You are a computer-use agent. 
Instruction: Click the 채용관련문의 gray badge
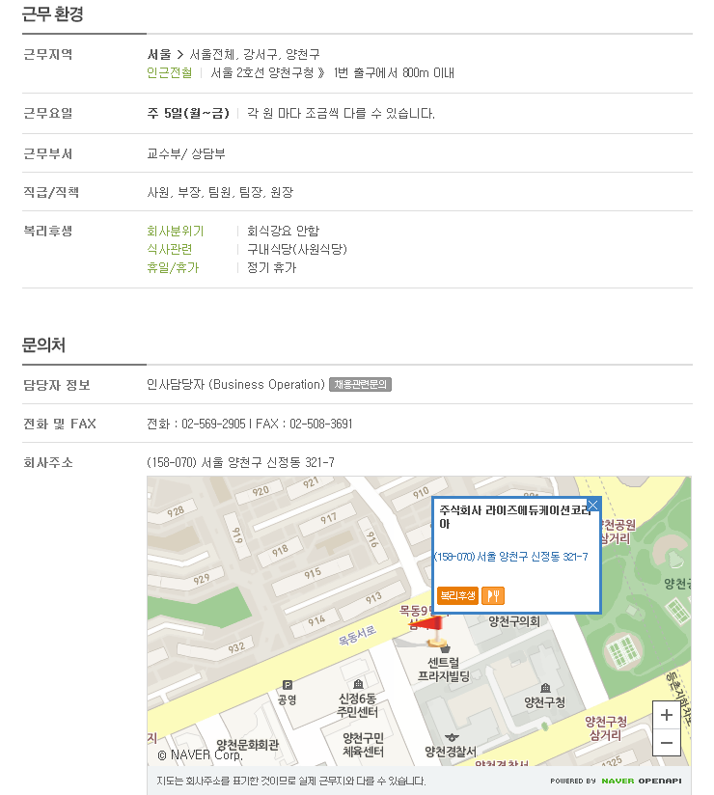coord(360,384)
